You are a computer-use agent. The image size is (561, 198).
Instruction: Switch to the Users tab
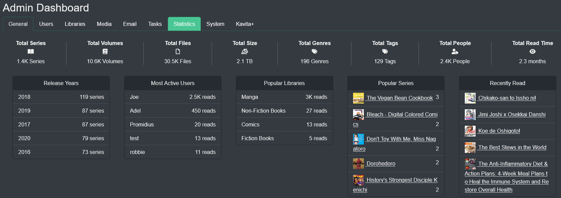pos(46,24)
